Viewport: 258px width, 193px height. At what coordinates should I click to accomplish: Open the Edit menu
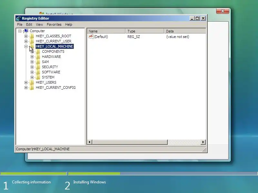[29, 24]
